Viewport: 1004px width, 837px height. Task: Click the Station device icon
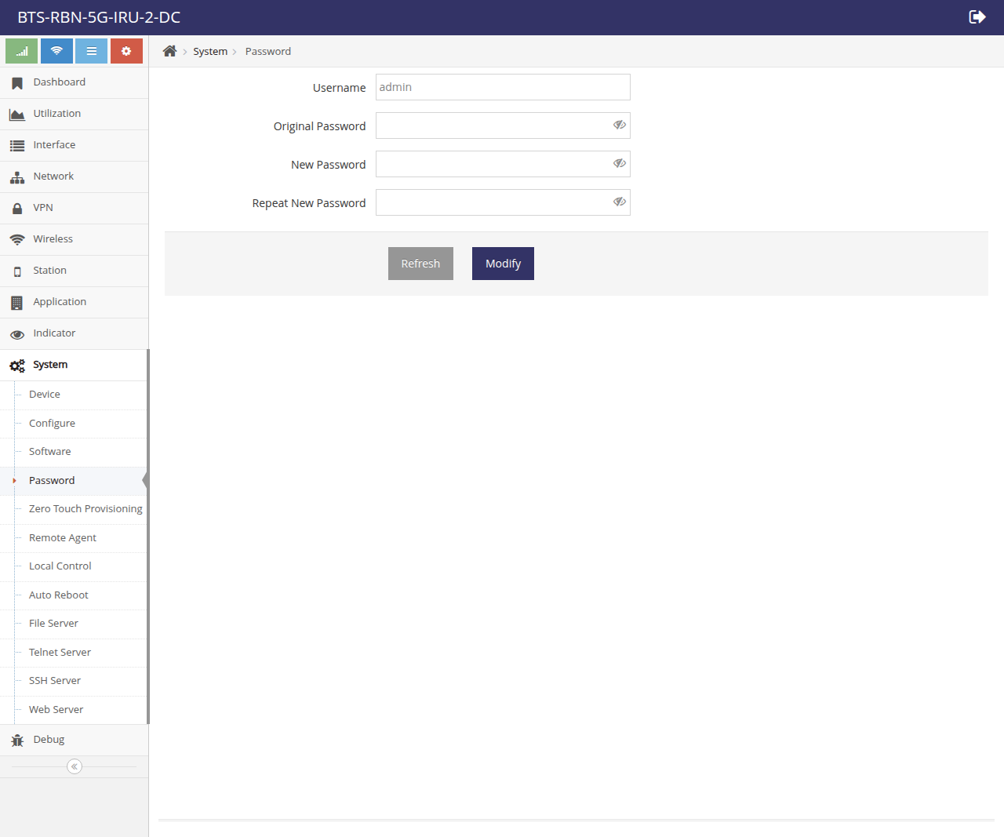tap(17, 271)
